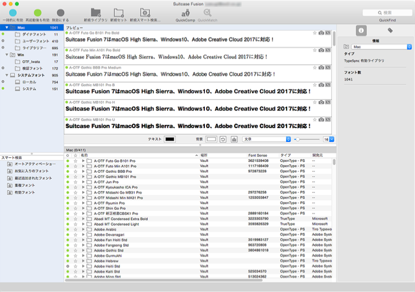Create a new library from the toolbar
The image size is (415, 292).
(95, 13)
